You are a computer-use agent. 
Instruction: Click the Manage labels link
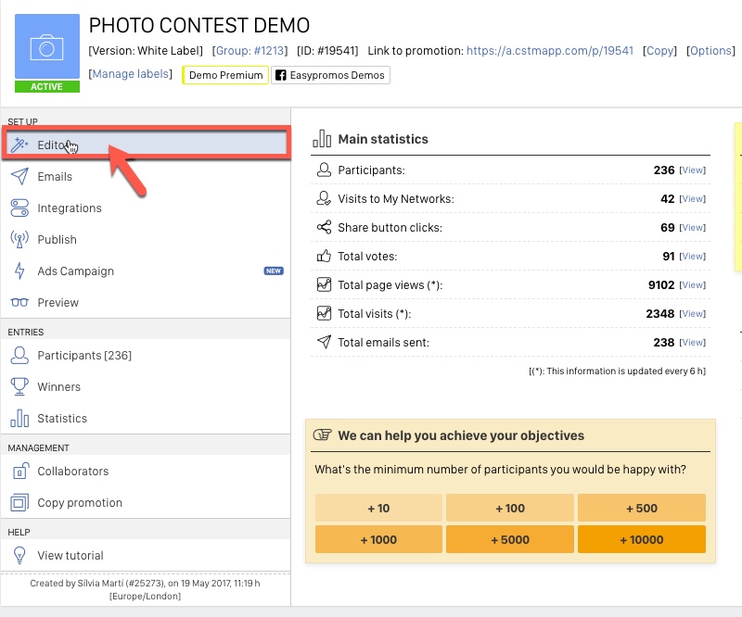pyautogui.click(x=131, y=74)
